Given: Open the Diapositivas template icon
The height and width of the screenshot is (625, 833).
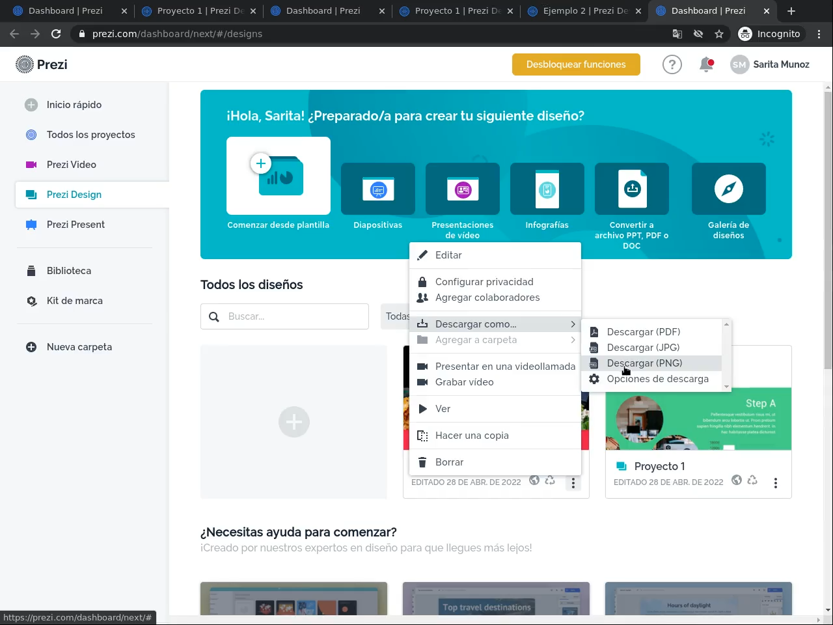Looking at the screenshot, I should (378, 189).
